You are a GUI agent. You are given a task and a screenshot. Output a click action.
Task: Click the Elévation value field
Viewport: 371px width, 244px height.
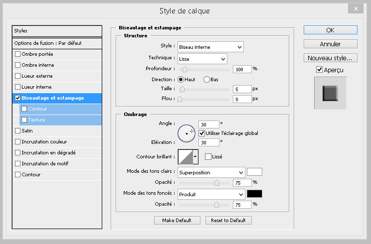click(x=208, y=142)
